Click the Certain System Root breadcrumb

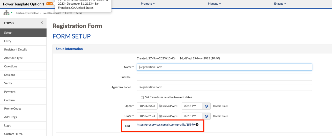click(27, 13)
